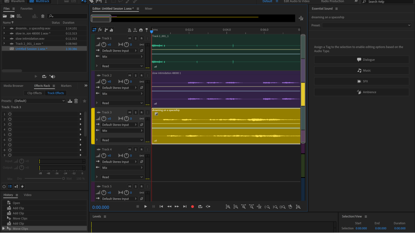Click the Dry/Wet mix slider handle

pyautogui.click(x=64, y=179)
